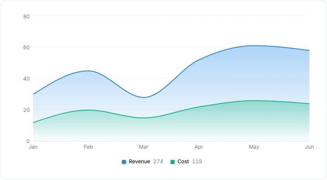Click the 20 y-axis label

pyautogui.click(x=27, y=110)
